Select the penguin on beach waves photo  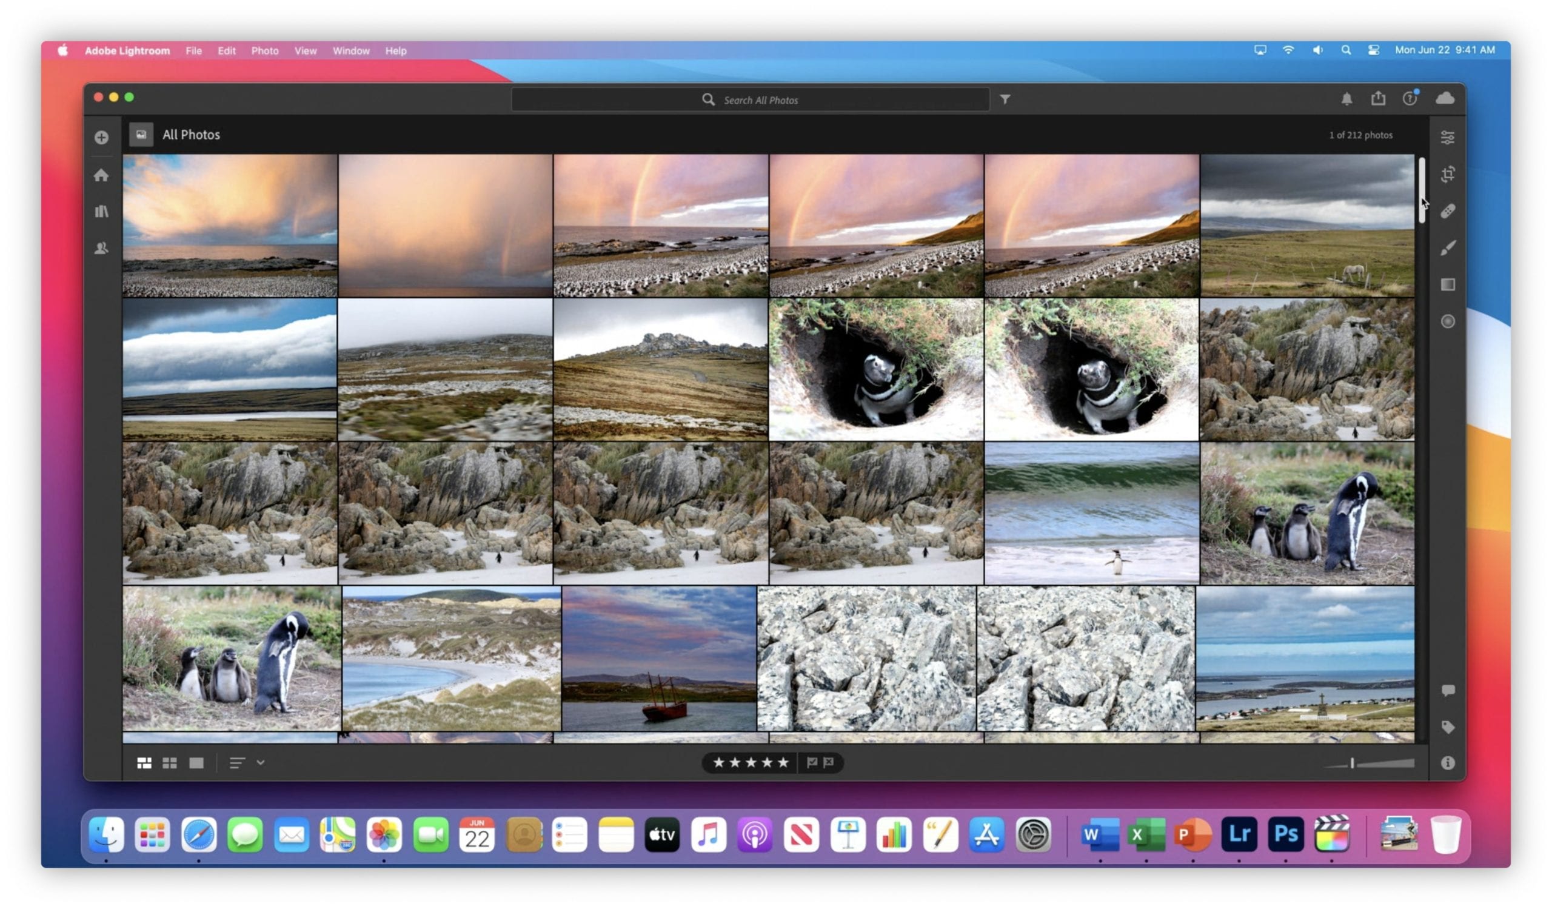[x=1091, y=513]
